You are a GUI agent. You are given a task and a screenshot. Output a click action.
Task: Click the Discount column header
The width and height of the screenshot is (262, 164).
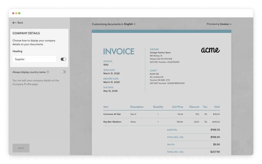[x=194, y=107]
